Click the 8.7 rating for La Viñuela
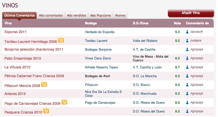 (x=177, y=67)
